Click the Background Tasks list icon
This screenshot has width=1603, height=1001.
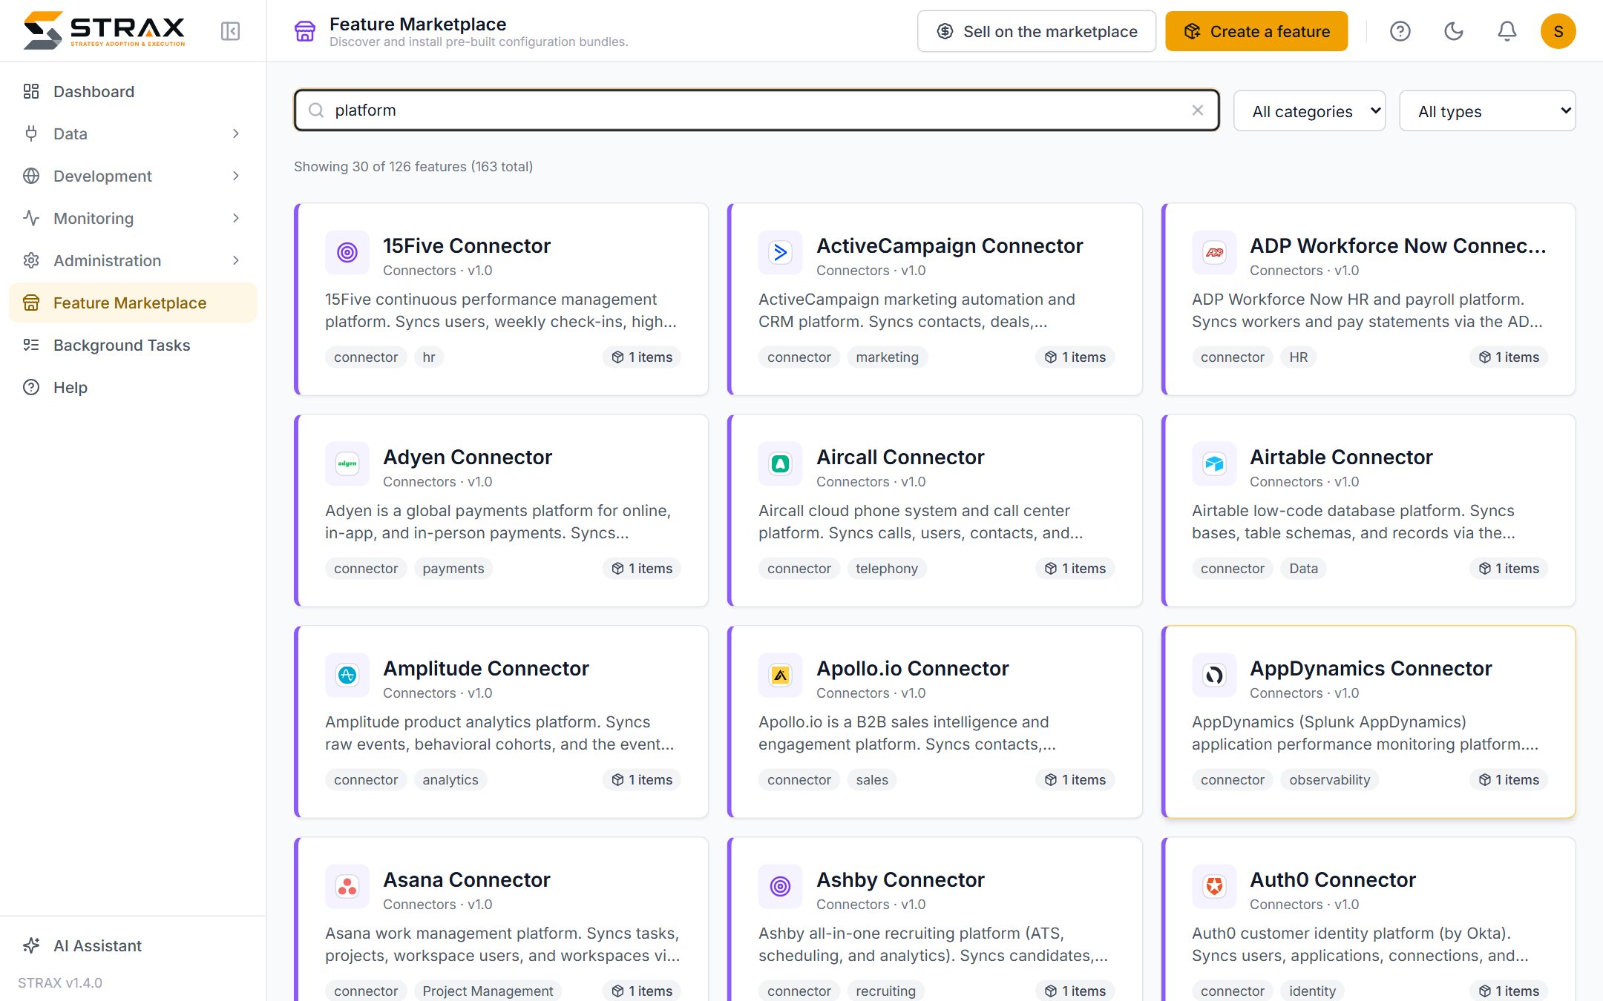tap(31, 345)
